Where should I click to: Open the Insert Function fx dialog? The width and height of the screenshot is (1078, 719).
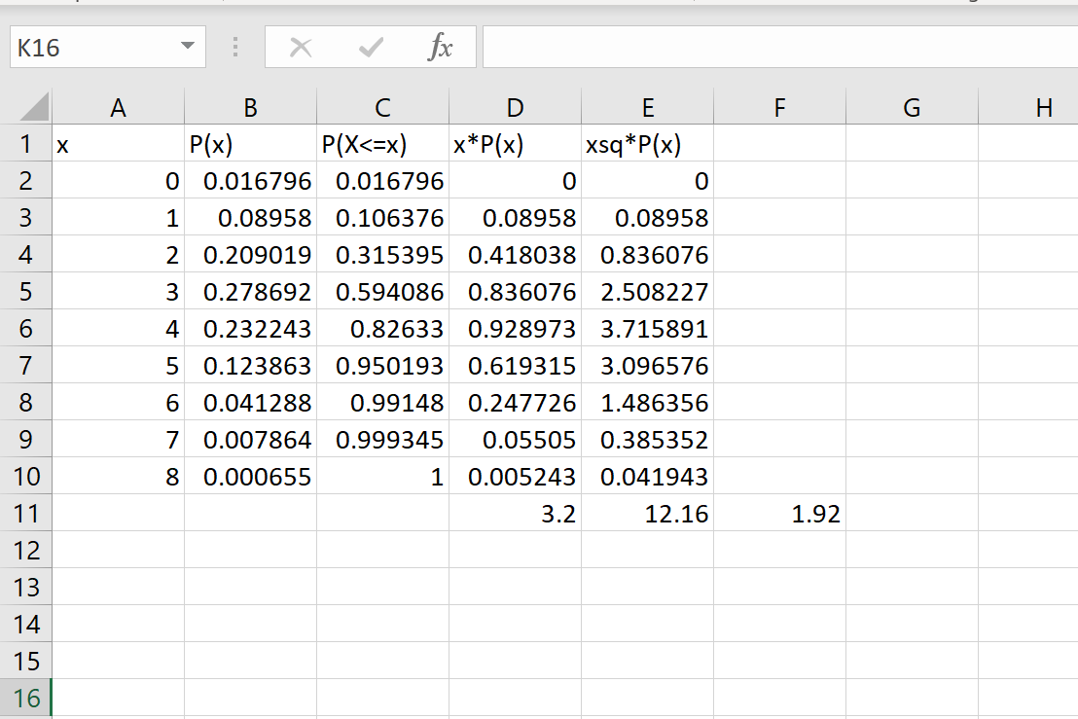click(x=440, y=48)
